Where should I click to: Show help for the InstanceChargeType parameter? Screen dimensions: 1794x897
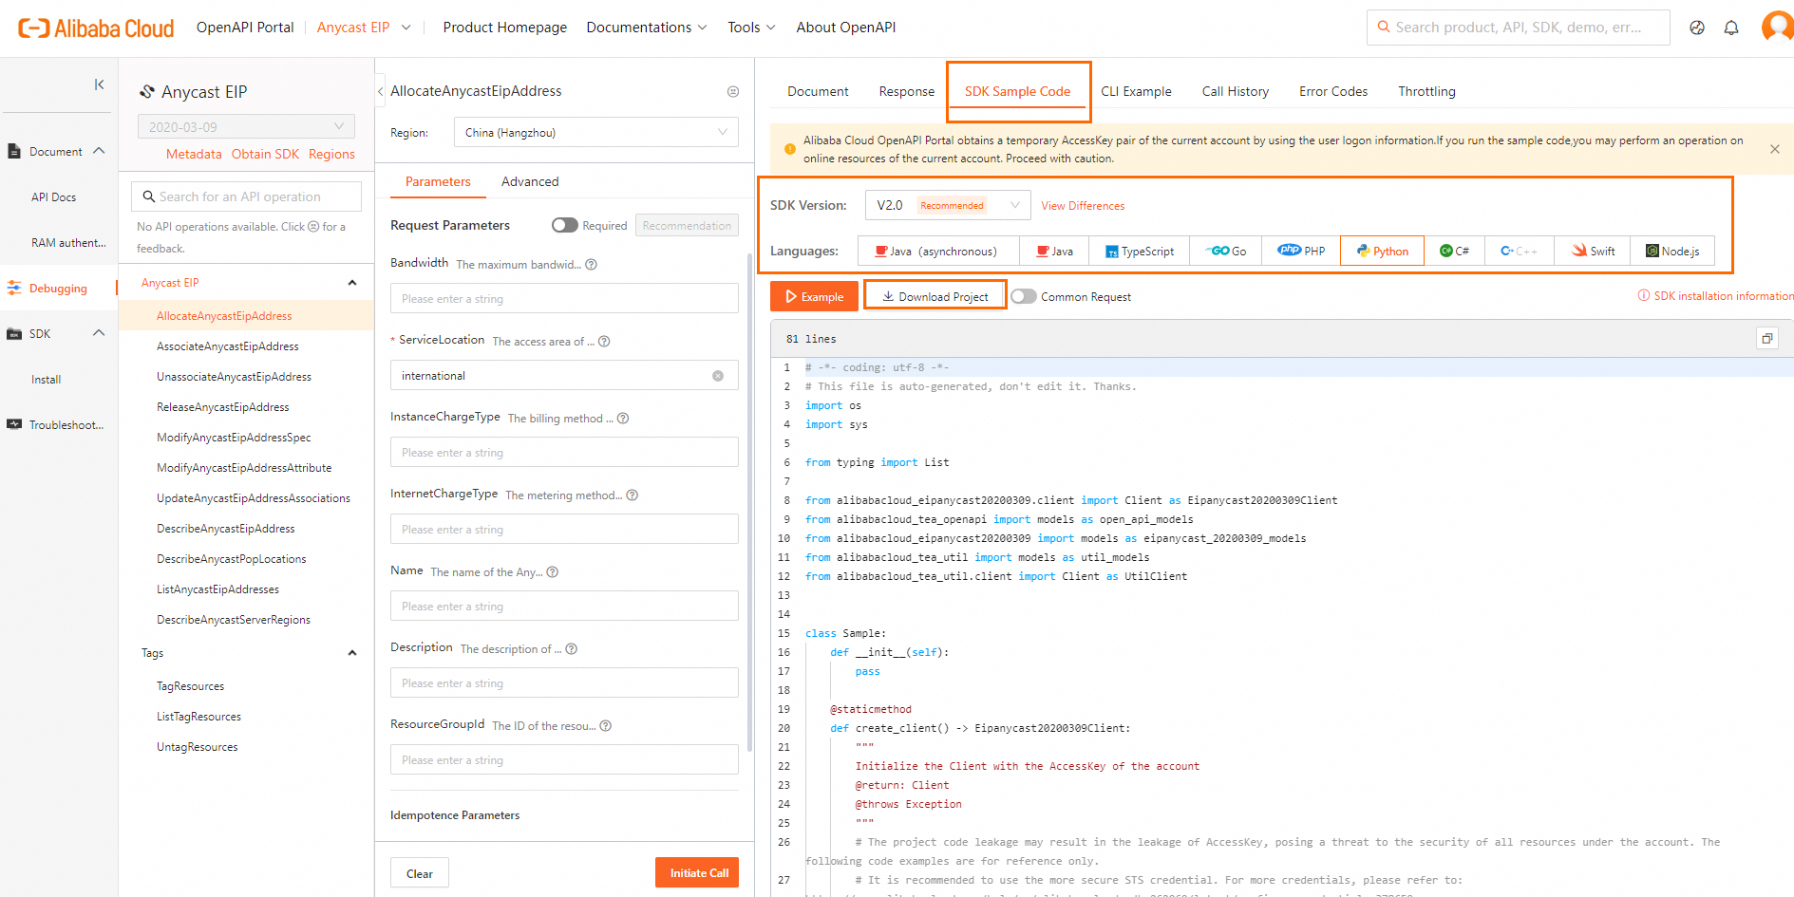[x=623, y=419]
